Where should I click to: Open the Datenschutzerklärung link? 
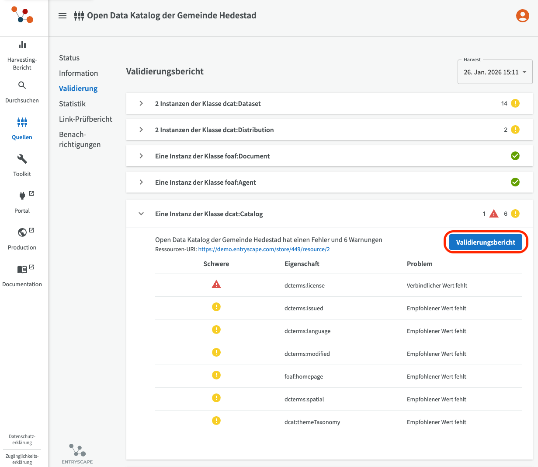point(22,439)
